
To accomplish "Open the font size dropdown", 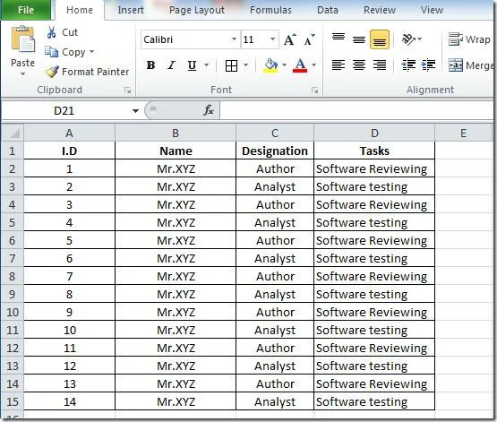I will pos(272,39).
